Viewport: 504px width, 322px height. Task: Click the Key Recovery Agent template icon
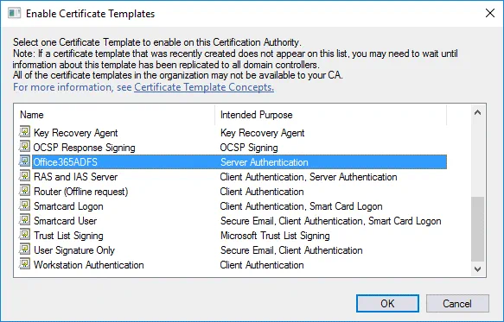point(24,131)
